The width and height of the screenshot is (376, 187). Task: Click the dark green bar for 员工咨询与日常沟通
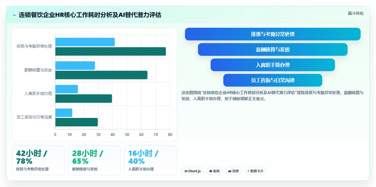[x=76, y=122]
